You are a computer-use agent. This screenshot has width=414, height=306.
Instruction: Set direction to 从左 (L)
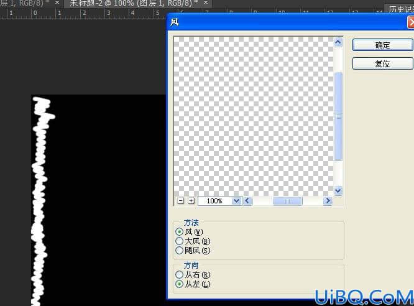point(179,284)
